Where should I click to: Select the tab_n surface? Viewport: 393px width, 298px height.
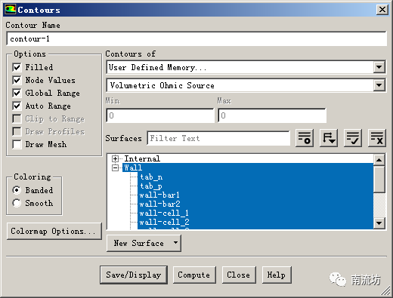[151, 177]
